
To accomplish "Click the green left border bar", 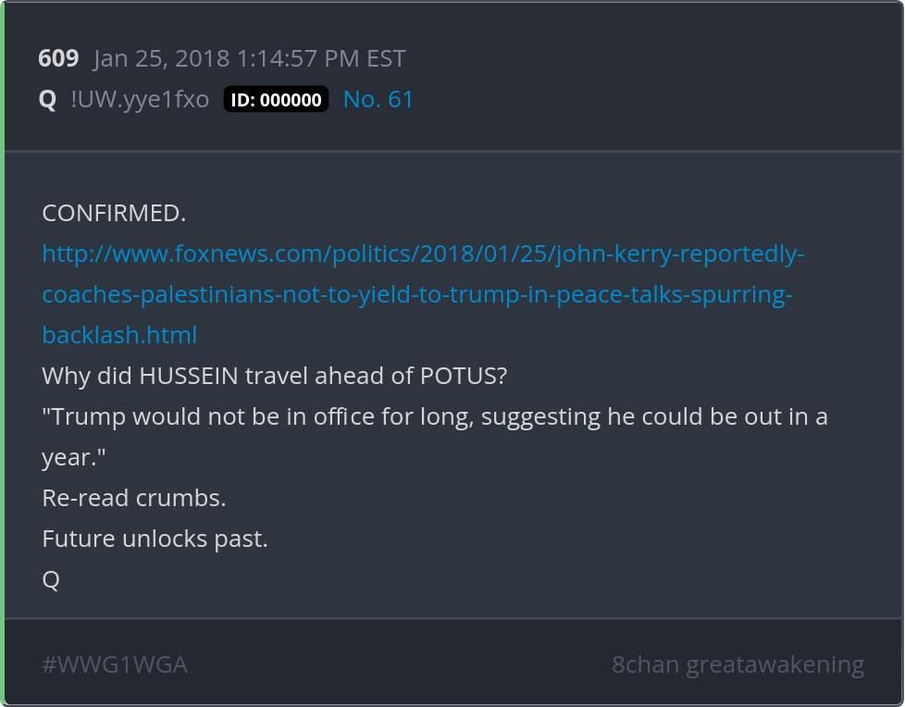I will (x=3, y=353).
